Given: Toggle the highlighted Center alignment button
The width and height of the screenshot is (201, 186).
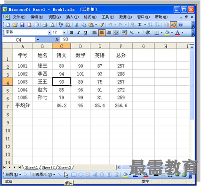Looking at the screenshot, I should (x=102, y=32).
